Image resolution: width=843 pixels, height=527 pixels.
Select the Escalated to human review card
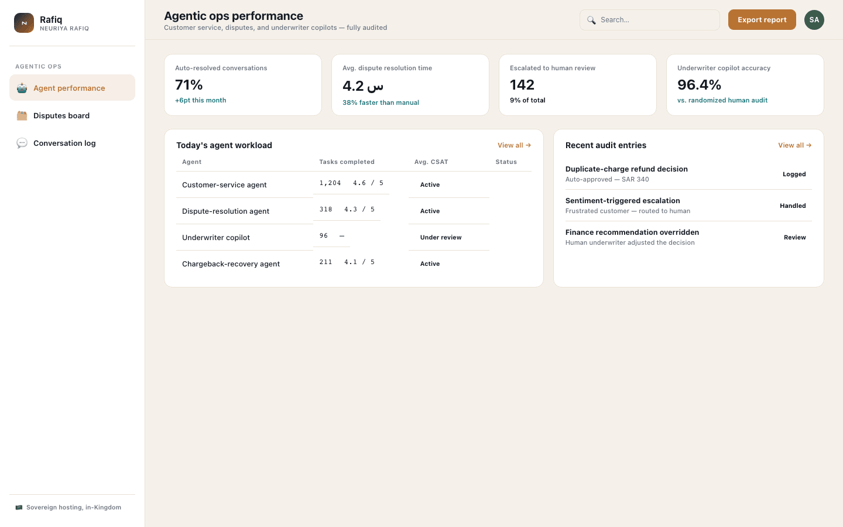[x=578, y=85]
